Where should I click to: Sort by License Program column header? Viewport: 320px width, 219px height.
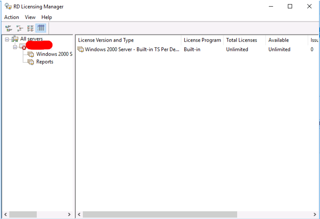coord(202,40)
